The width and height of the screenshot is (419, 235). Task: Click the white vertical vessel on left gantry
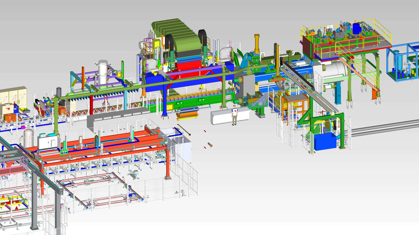pos(102,72)
